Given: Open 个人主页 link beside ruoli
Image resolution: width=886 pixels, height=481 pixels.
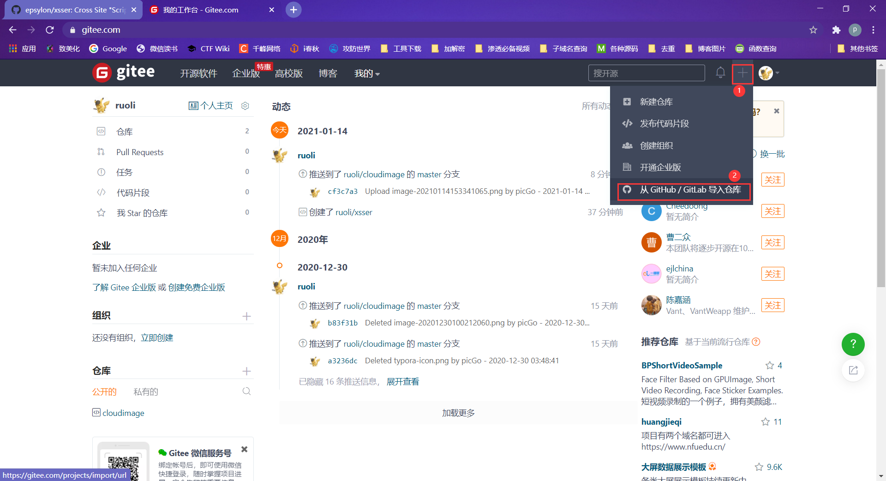Looking at the screenshot, I should coord(211,106).
